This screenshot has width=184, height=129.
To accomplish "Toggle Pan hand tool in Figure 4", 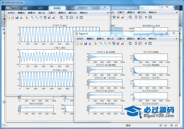I will click(x=109, y=44).
